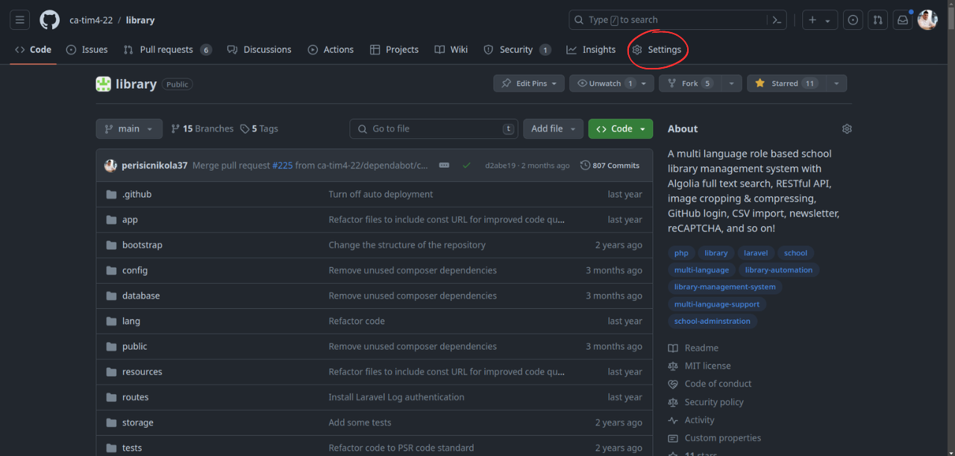Click your profile avatar picture
Image resolution: width=955 pixels, height=456 pixels.
coord(927,19)
